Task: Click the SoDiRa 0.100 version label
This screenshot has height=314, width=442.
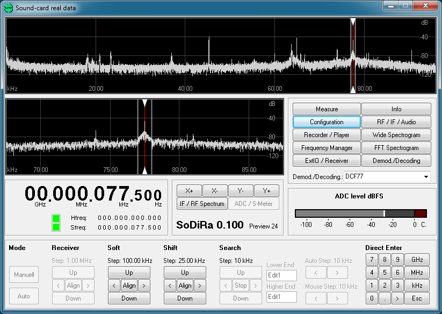Action: (210, 225)
